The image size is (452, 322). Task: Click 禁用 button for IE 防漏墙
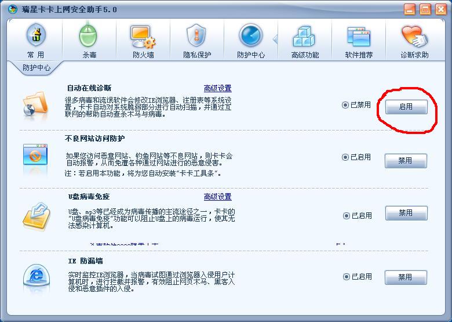(x=406, y=277)
